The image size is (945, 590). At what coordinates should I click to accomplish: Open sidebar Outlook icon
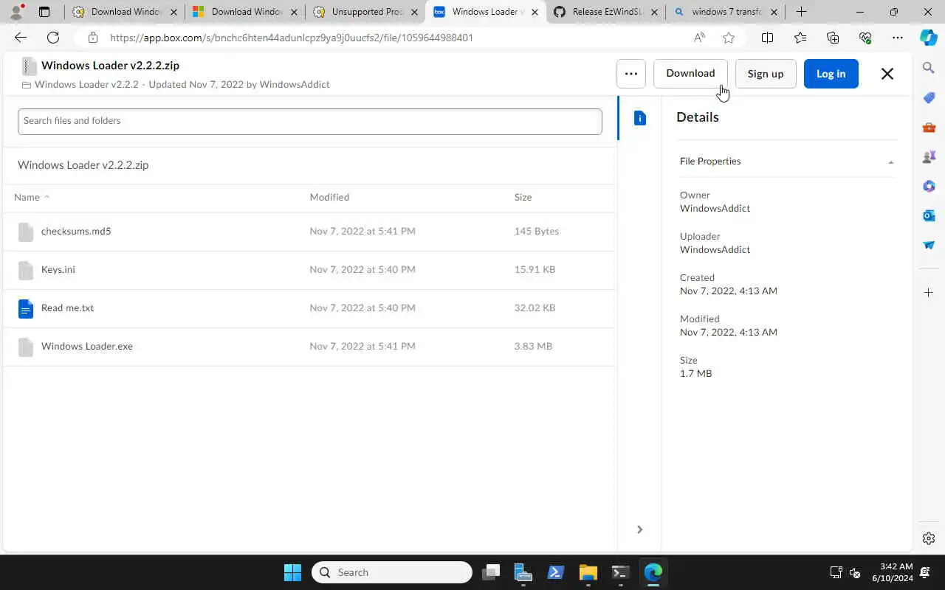tap(929, 215)
